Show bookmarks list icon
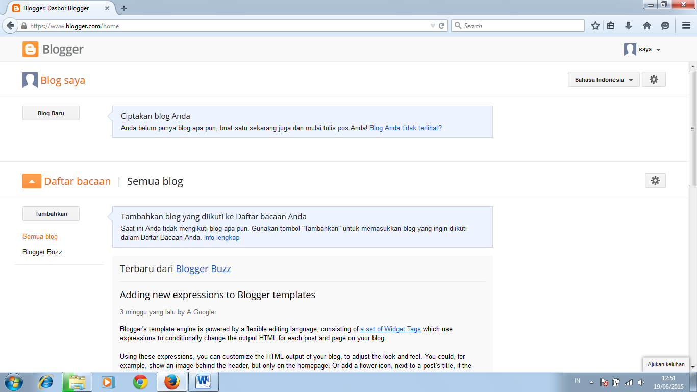Screen dimensions: 697x392 (611, 26)
